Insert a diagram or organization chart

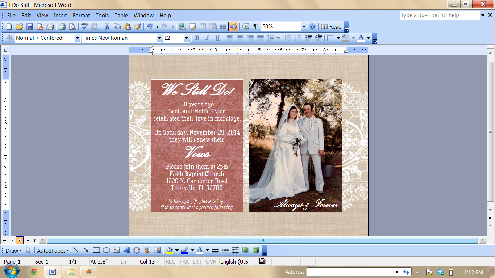click(x=137, y=250)
